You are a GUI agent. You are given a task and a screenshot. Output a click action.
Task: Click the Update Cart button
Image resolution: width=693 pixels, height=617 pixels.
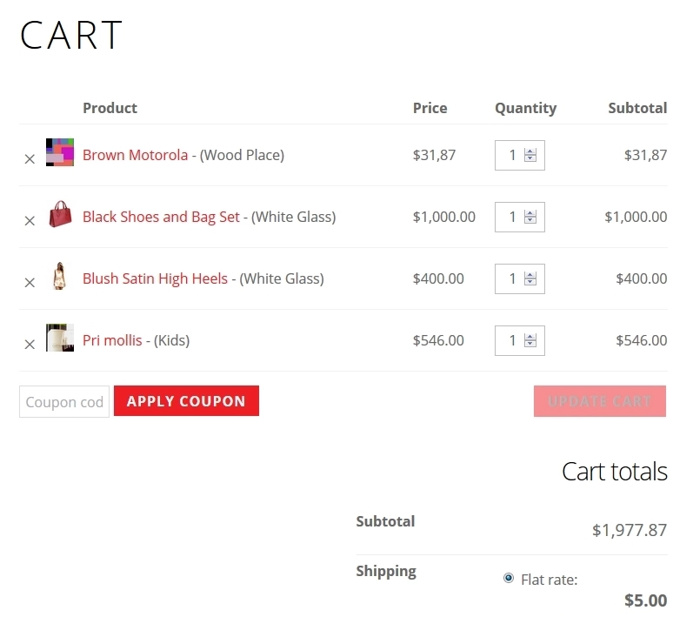600,401
